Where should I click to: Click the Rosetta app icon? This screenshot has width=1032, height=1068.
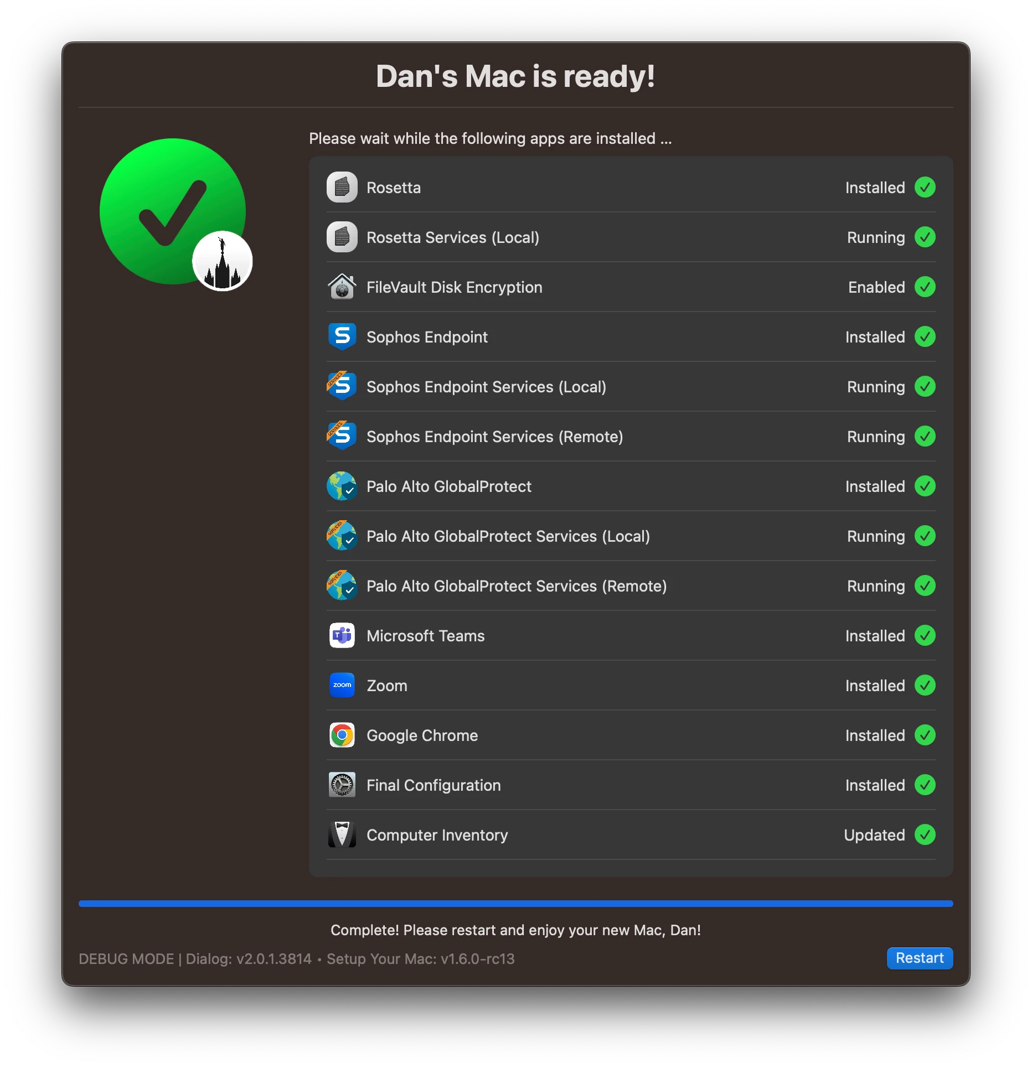[x=342, y=187]
